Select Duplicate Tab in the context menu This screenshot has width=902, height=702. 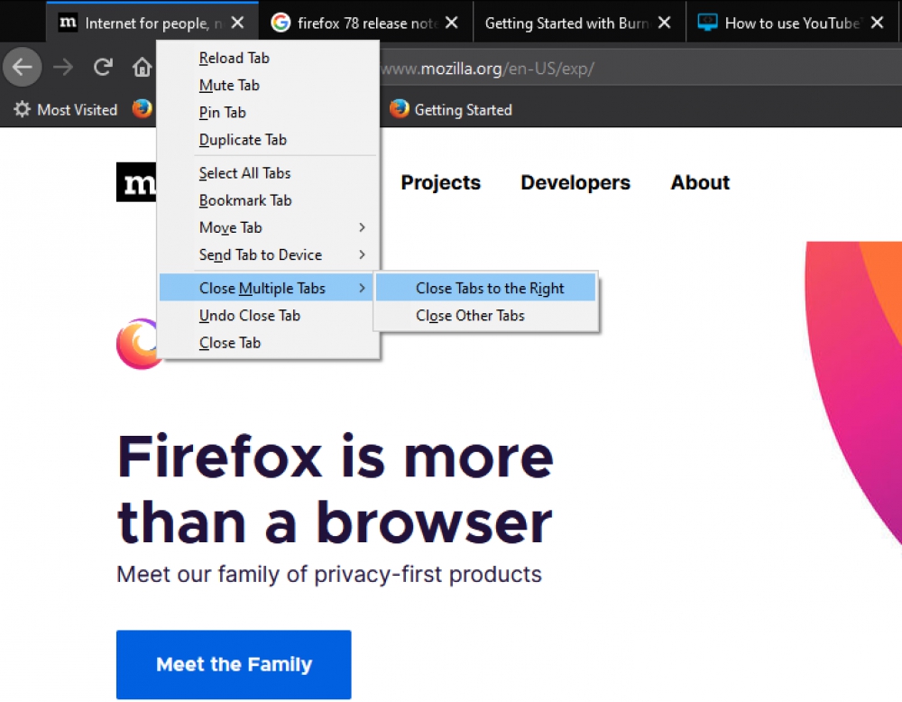click(268, 140)
